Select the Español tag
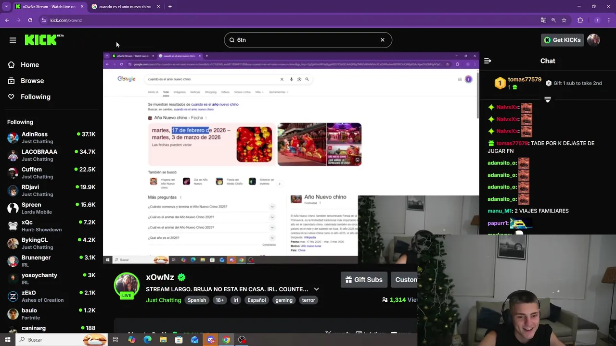 [x=257, y=300]
